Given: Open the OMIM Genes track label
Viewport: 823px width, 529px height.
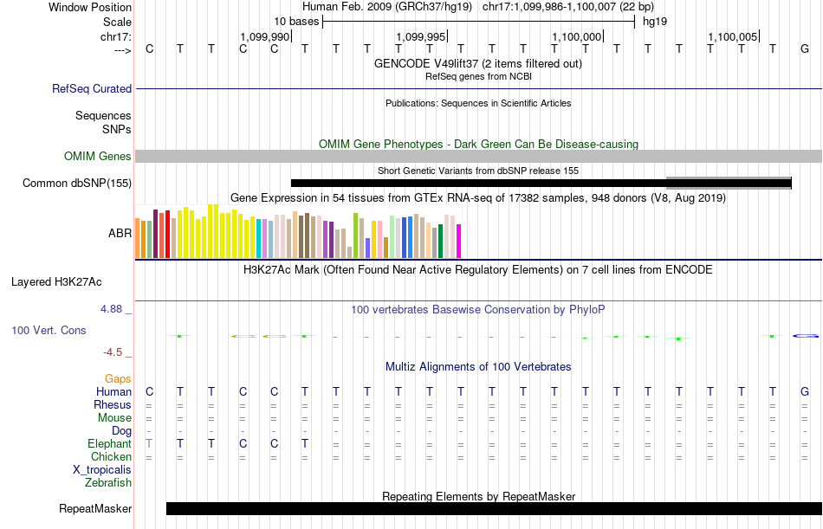Looking at the screenshot, I should pyautogui.click(x=98, y=157).
